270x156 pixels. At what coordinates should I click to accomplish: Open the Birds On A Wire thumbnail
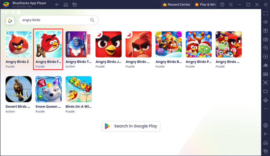click(79, 89)
